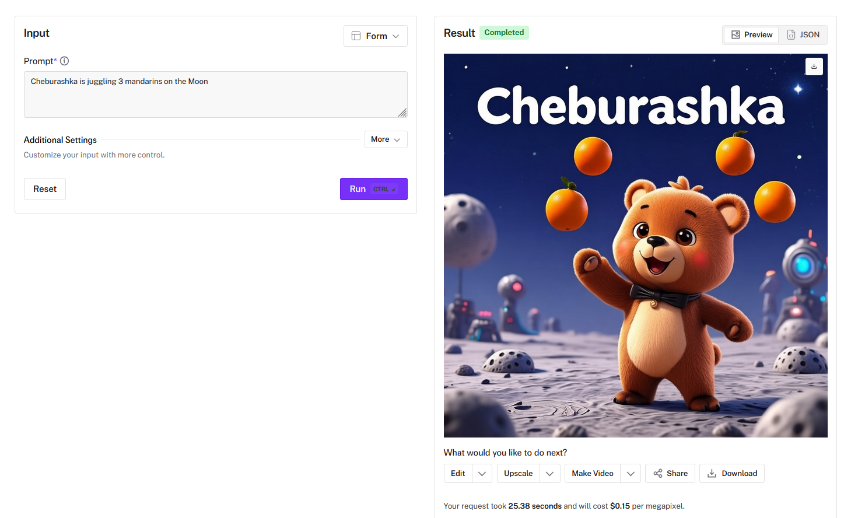Image resolution: width=851 pixels, height=518 pixels.
Task: Click the Make Video button
Action: tap(593, 474)
